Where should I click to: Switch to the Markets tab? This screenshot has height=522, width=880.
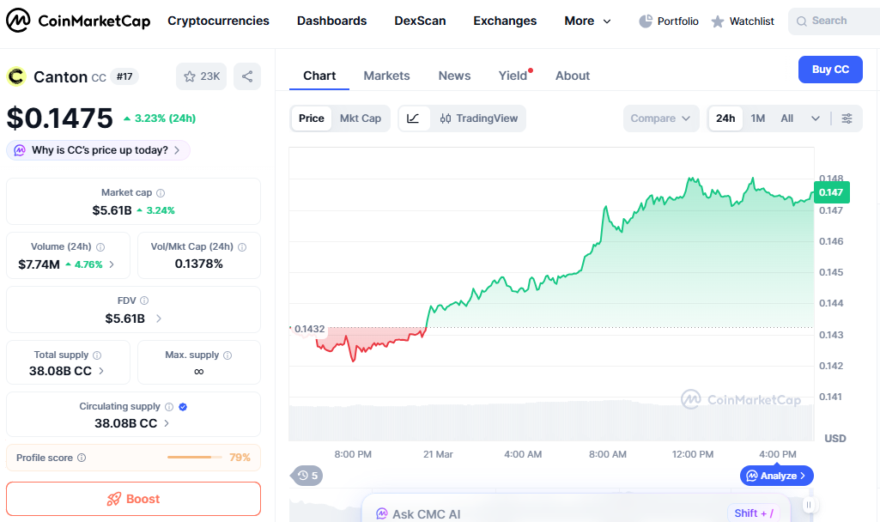coord(386,76)
